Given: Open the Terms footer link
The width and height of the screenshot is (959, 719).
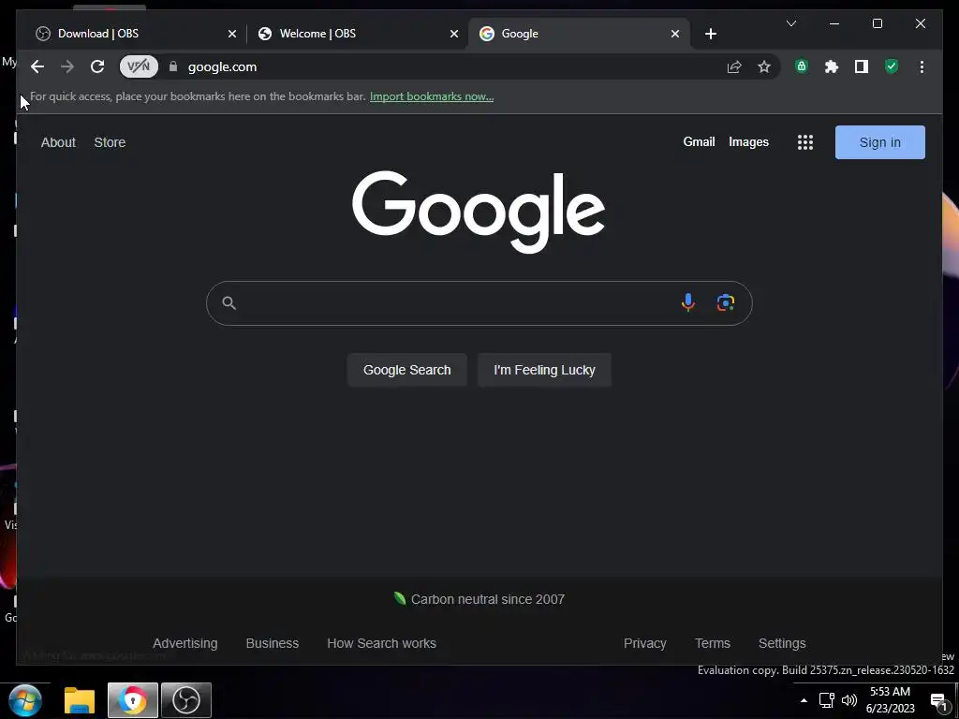Looking at the screenshot, I should [713, 643].
